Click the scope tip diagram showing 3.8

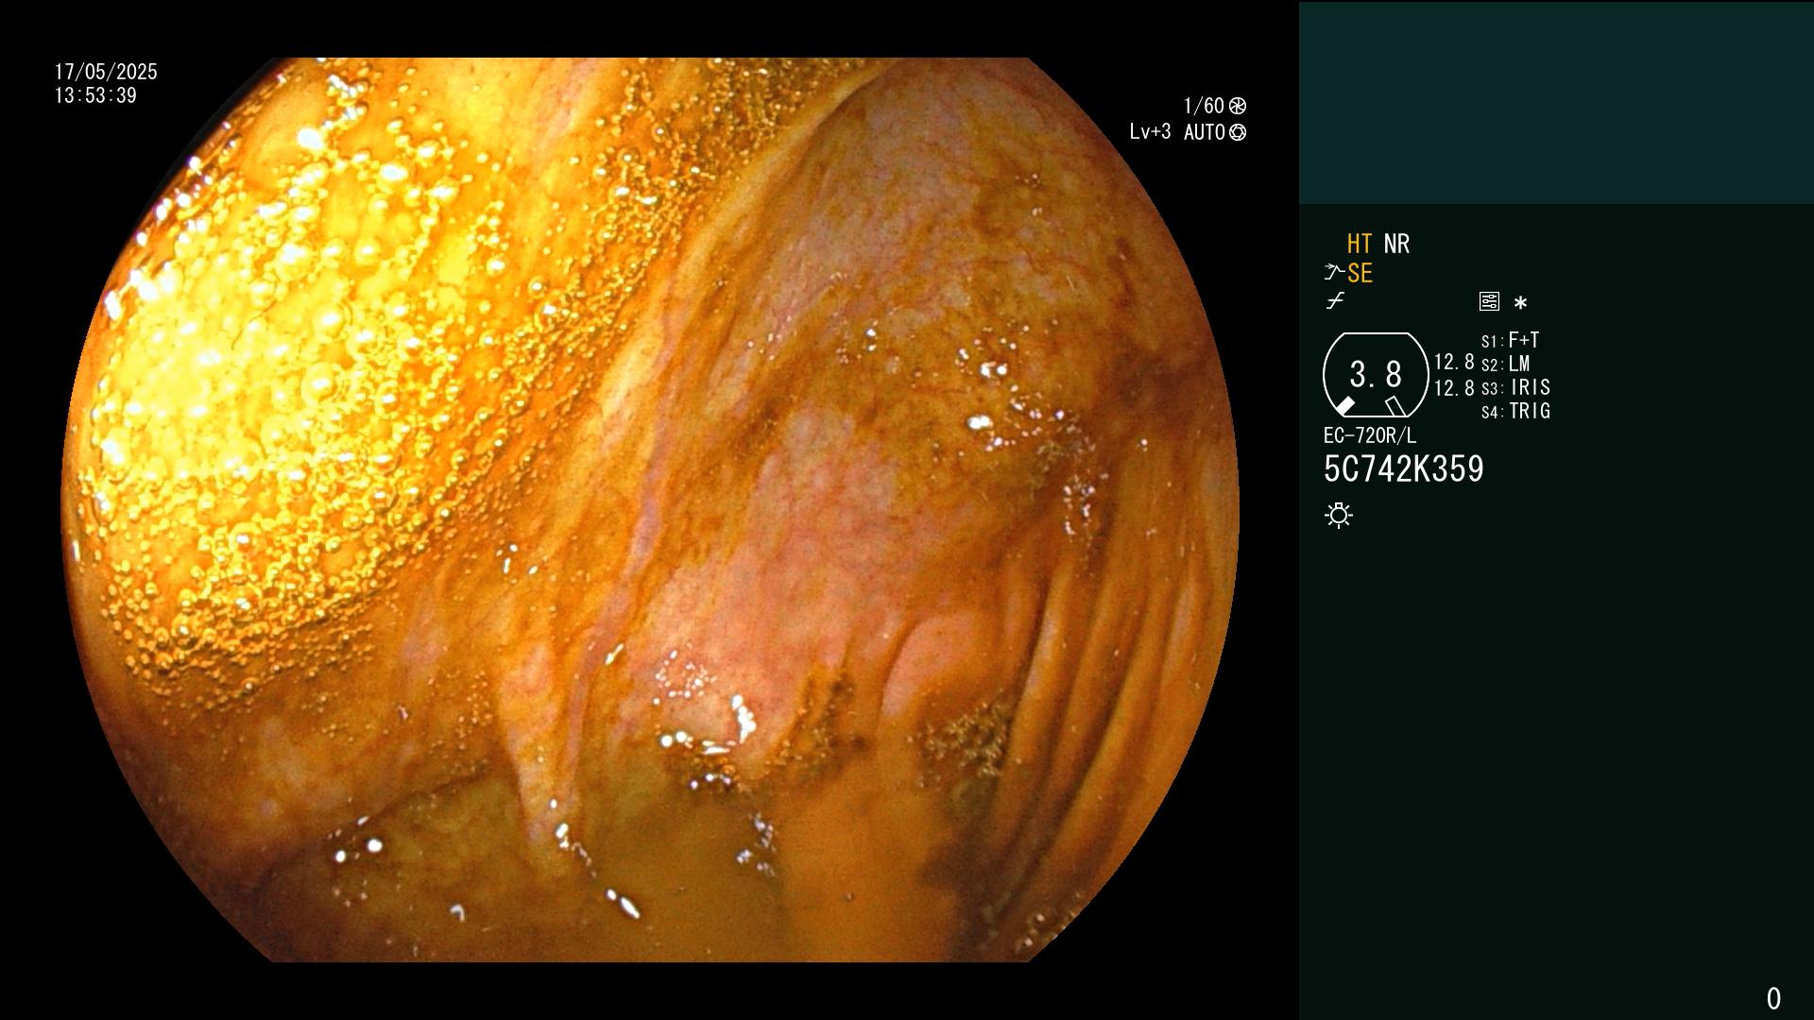pyautogui.click(x=1376, y=375)
